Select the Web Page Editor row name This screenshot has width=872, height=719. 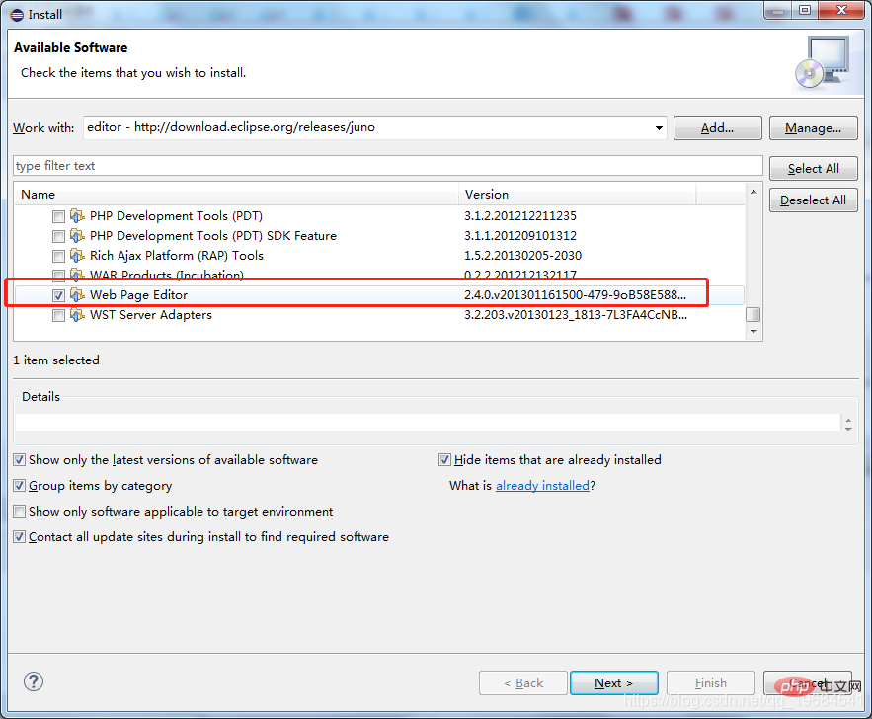pos(138,295)
